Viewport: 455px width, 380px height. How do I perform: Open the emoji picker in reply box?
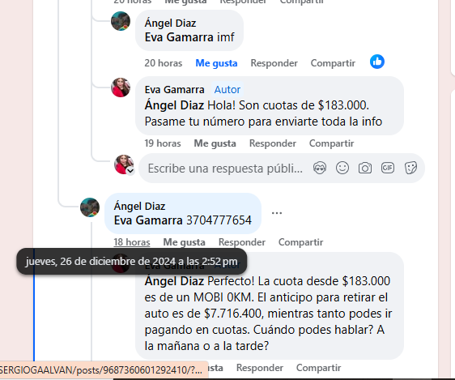tap(342, 168)
